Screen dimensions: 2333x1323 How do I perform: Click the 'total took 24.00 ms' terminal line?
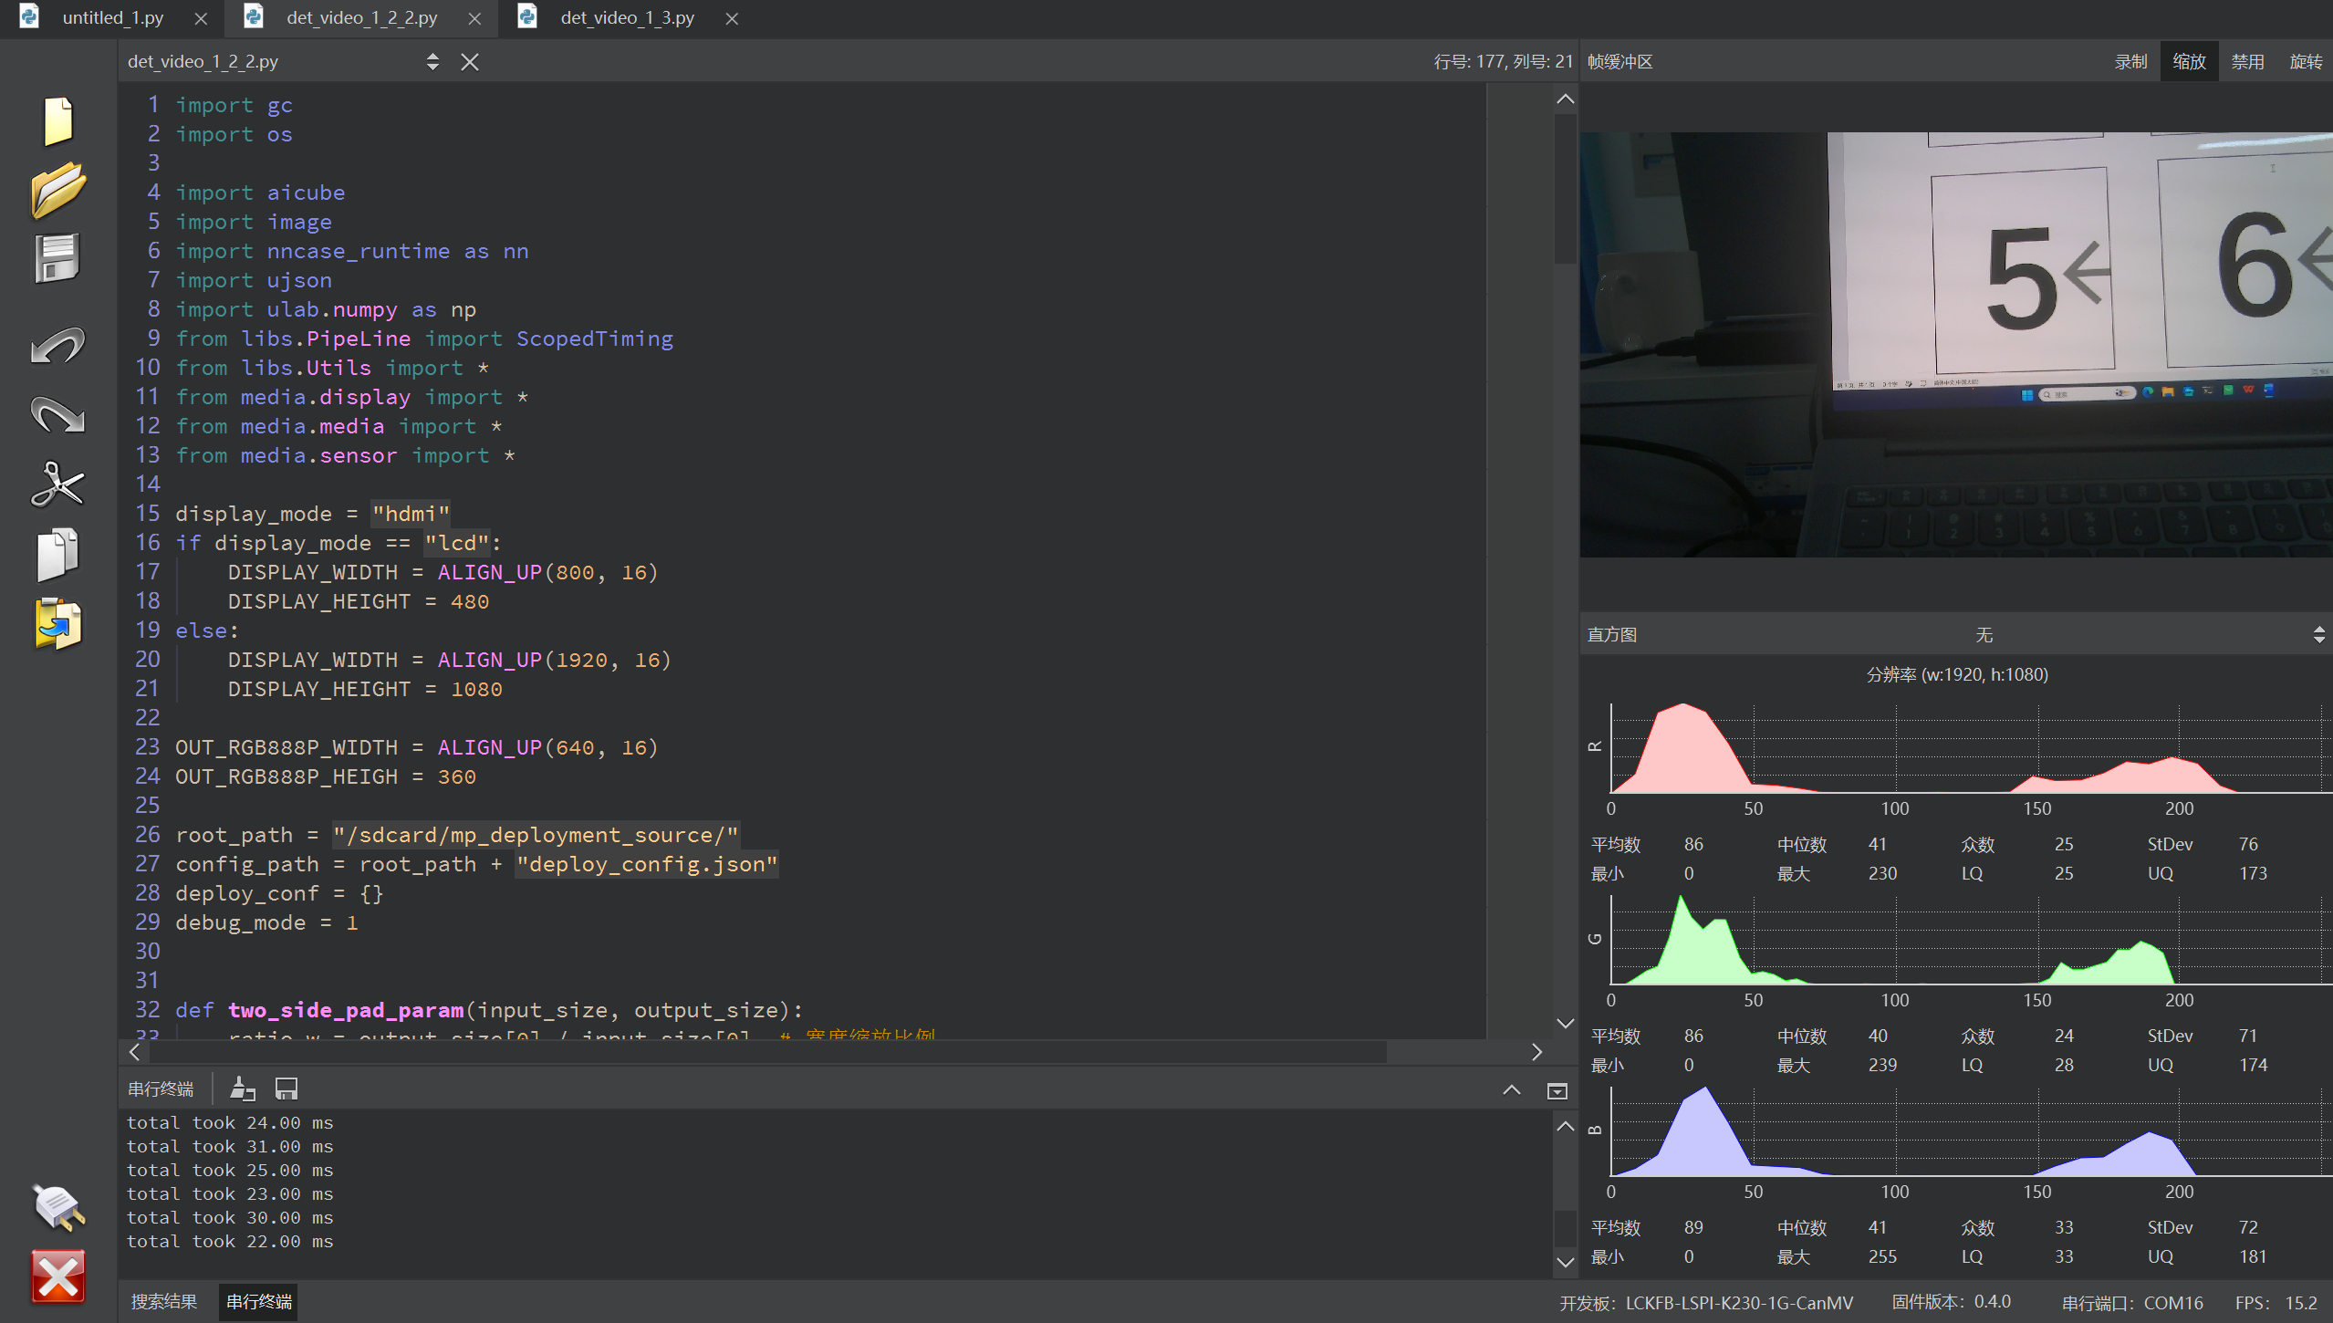click(x=230, y=1123)
